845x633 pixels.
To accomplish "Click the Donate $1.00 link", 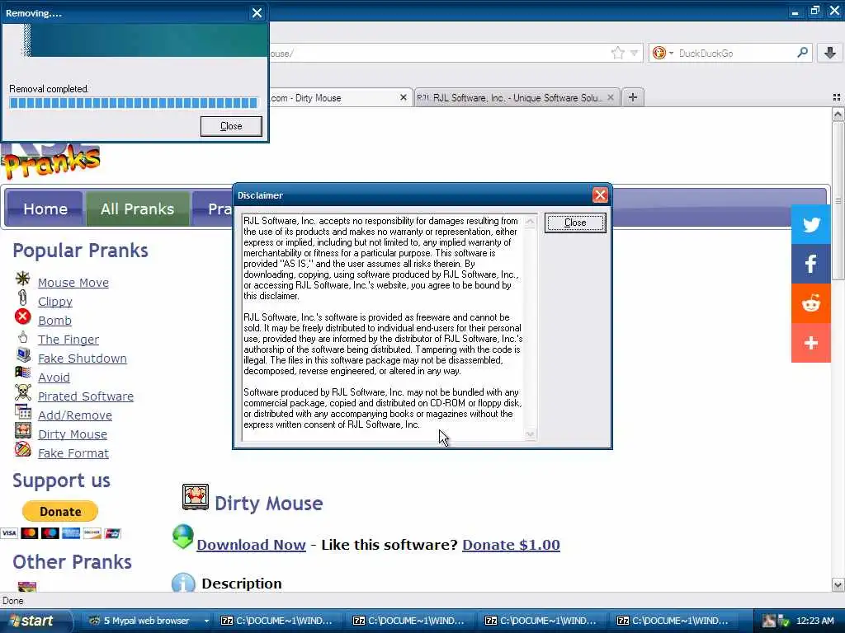I will tap(511, 545).
